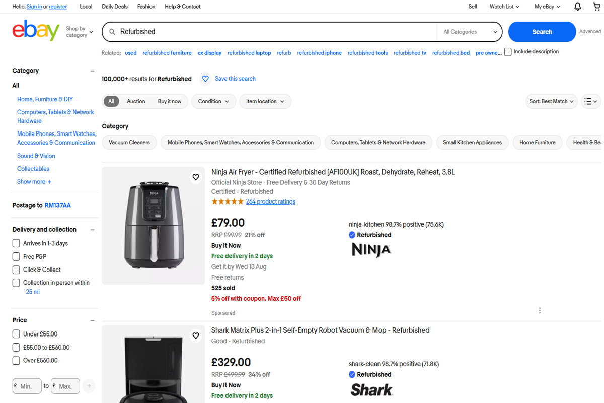Click the heart icon beside Save this search
The height and width of the screenshot is (403, 604).
coord(205,79)
